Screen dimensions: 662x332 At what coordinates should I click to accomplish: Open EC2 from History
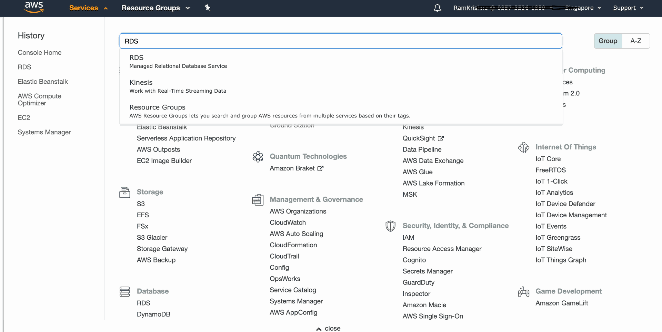coord(24,118)
